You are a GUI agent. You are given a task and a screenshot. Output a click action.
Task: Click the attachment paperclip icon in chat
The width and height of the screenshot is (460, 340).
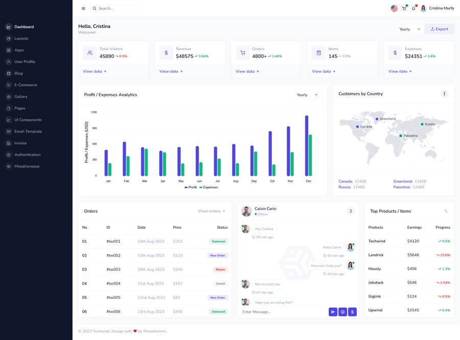click(352, 312)
